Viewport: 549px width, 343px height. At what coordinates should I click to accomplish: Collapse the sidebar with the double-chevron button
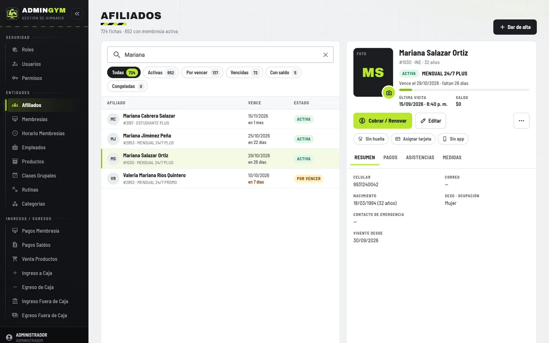click(x=77, y=14)
